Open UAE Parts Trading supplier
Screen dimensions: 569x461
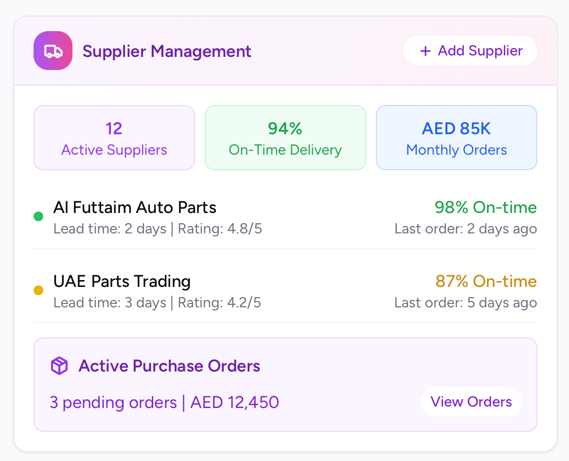[122, 282]
